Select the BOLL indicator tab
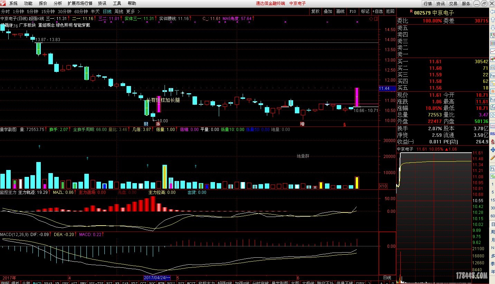The height and width of the screenshot is (284, 495). tap(171, 283)
